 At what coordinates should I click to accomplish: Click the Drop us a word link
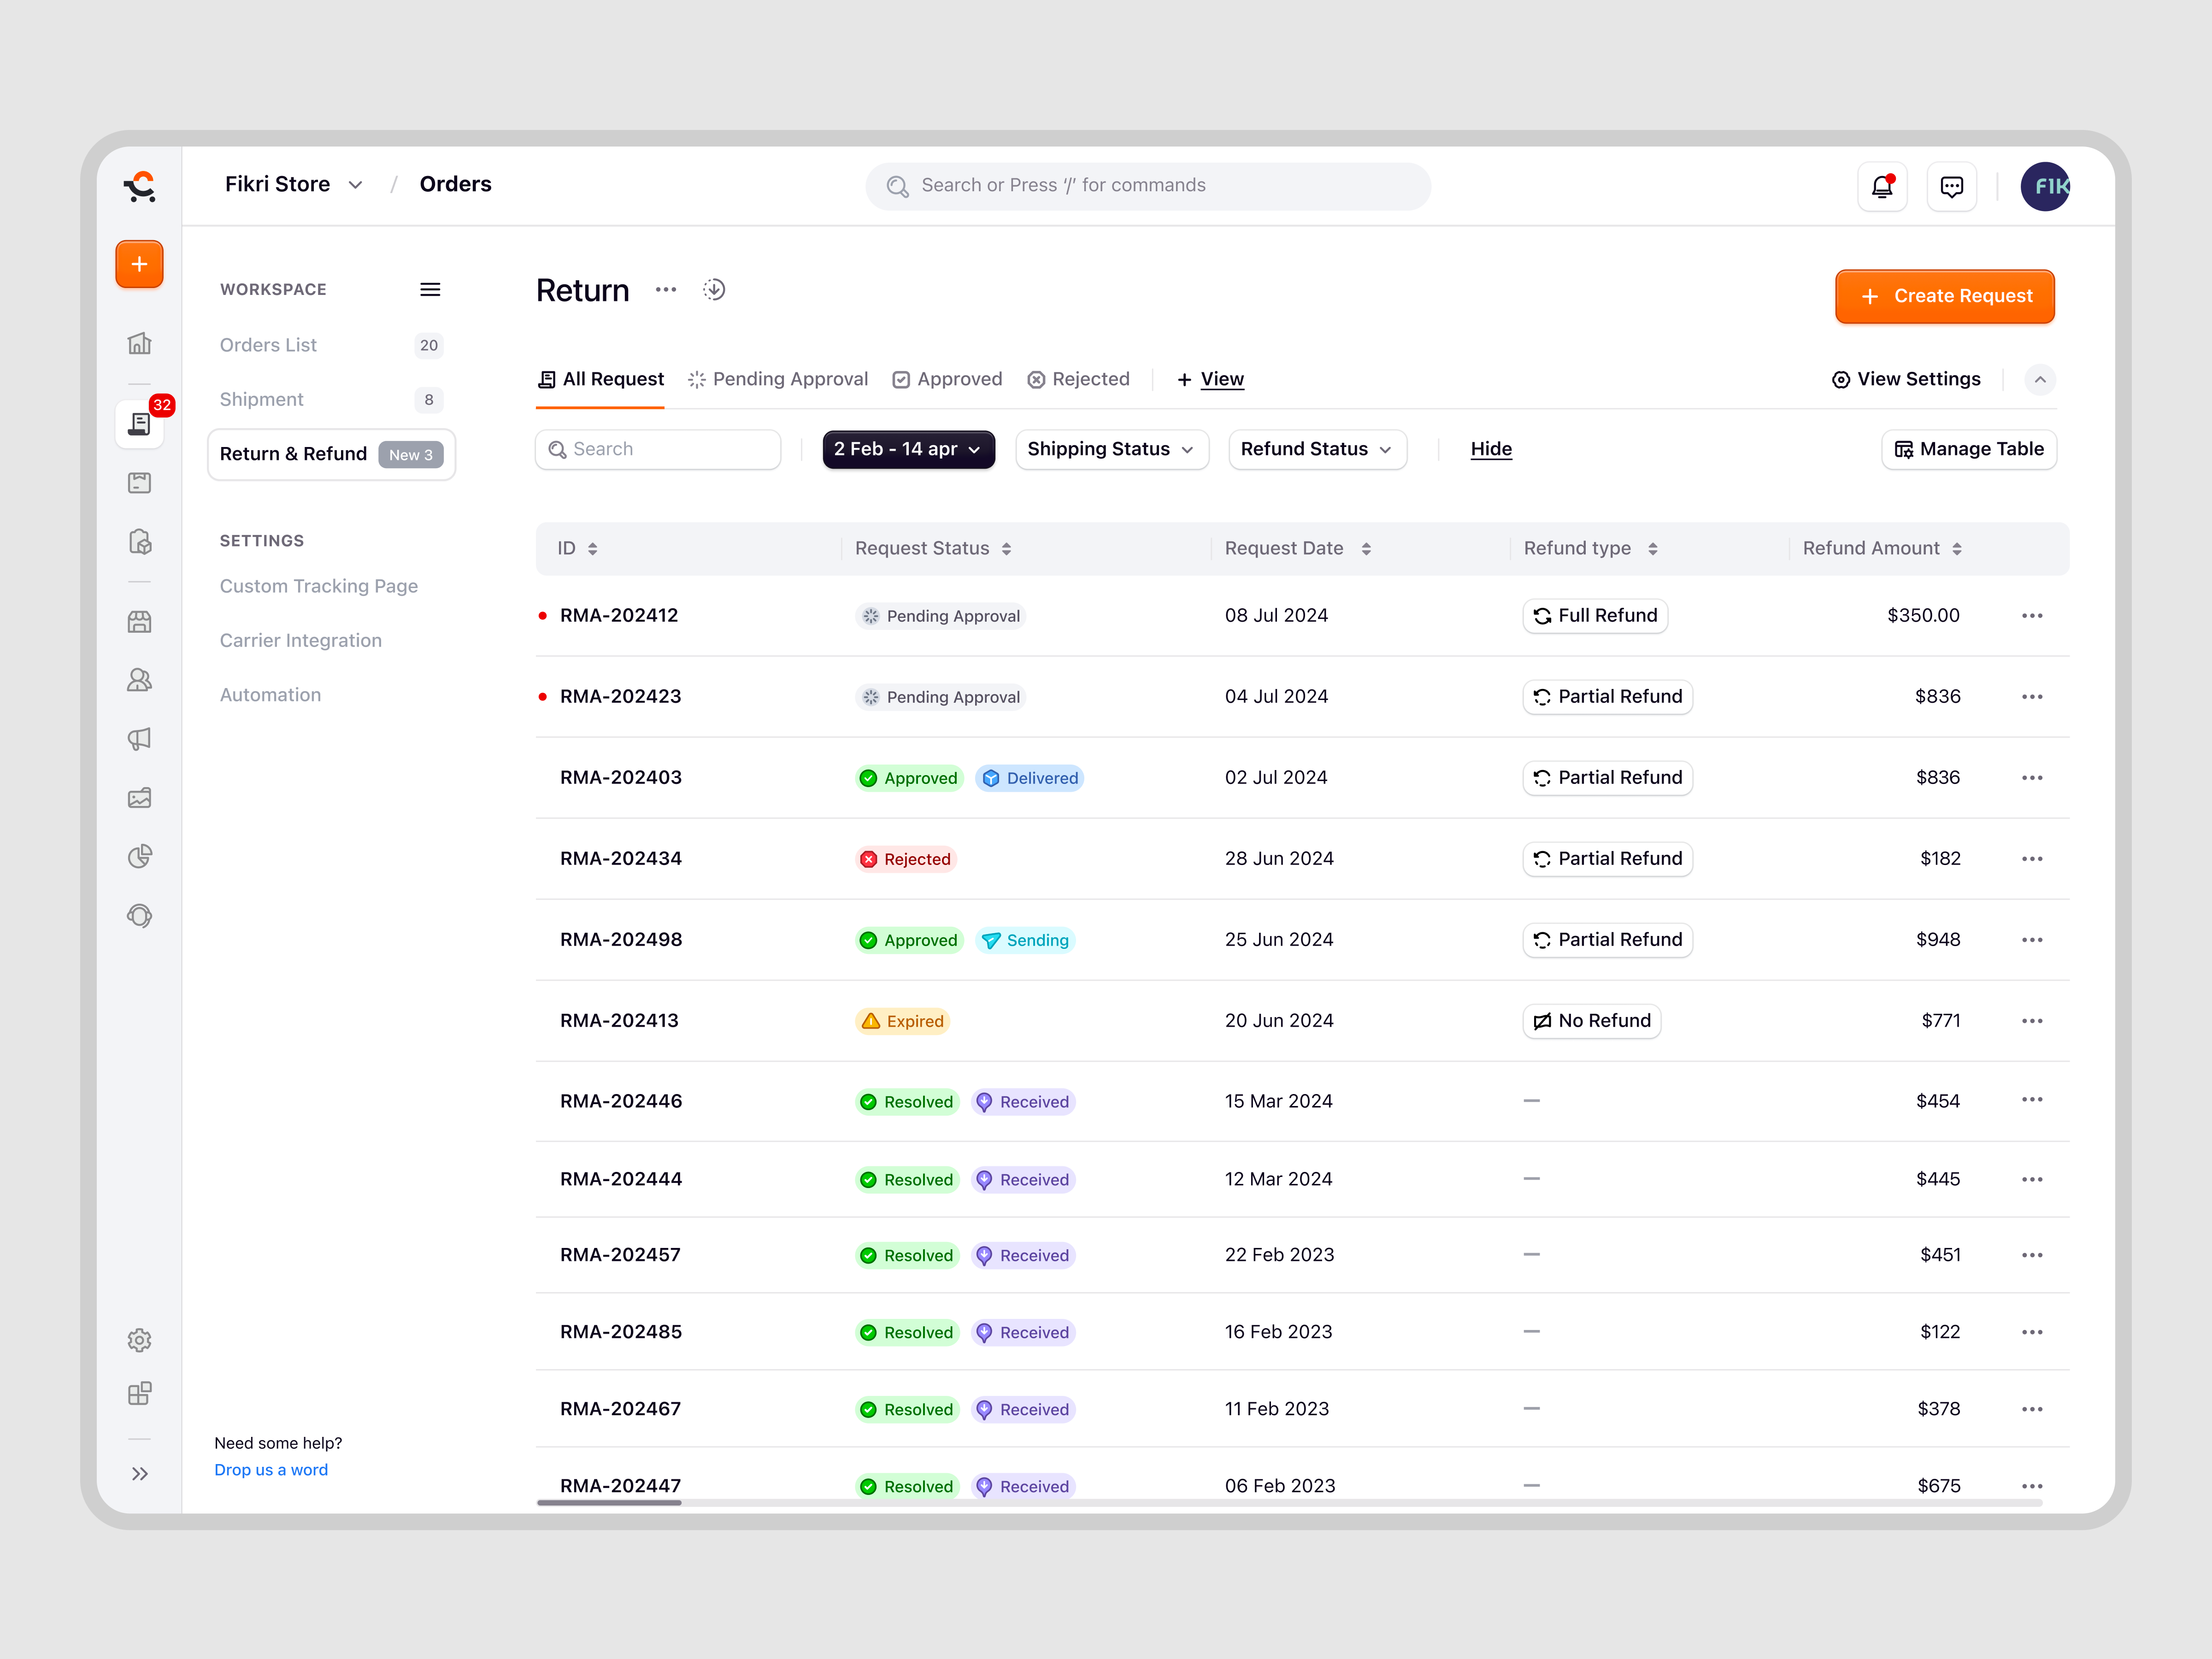(x=271, y=1470)
